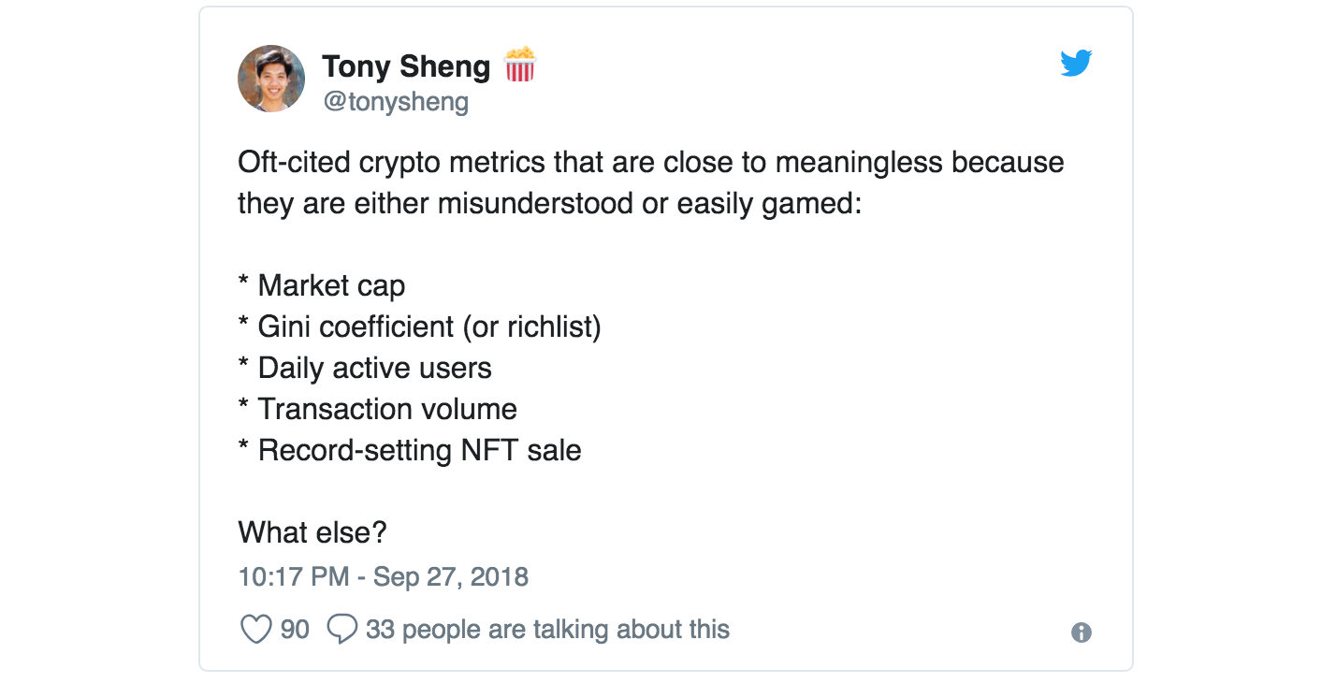This screenshot has width=1336, height=683.
Task: Click the "What else?" text
Action: click(312, 532)
